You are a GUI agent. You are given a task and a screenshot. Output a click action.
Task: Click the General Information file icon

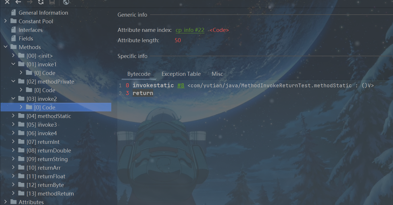(13, 13)
